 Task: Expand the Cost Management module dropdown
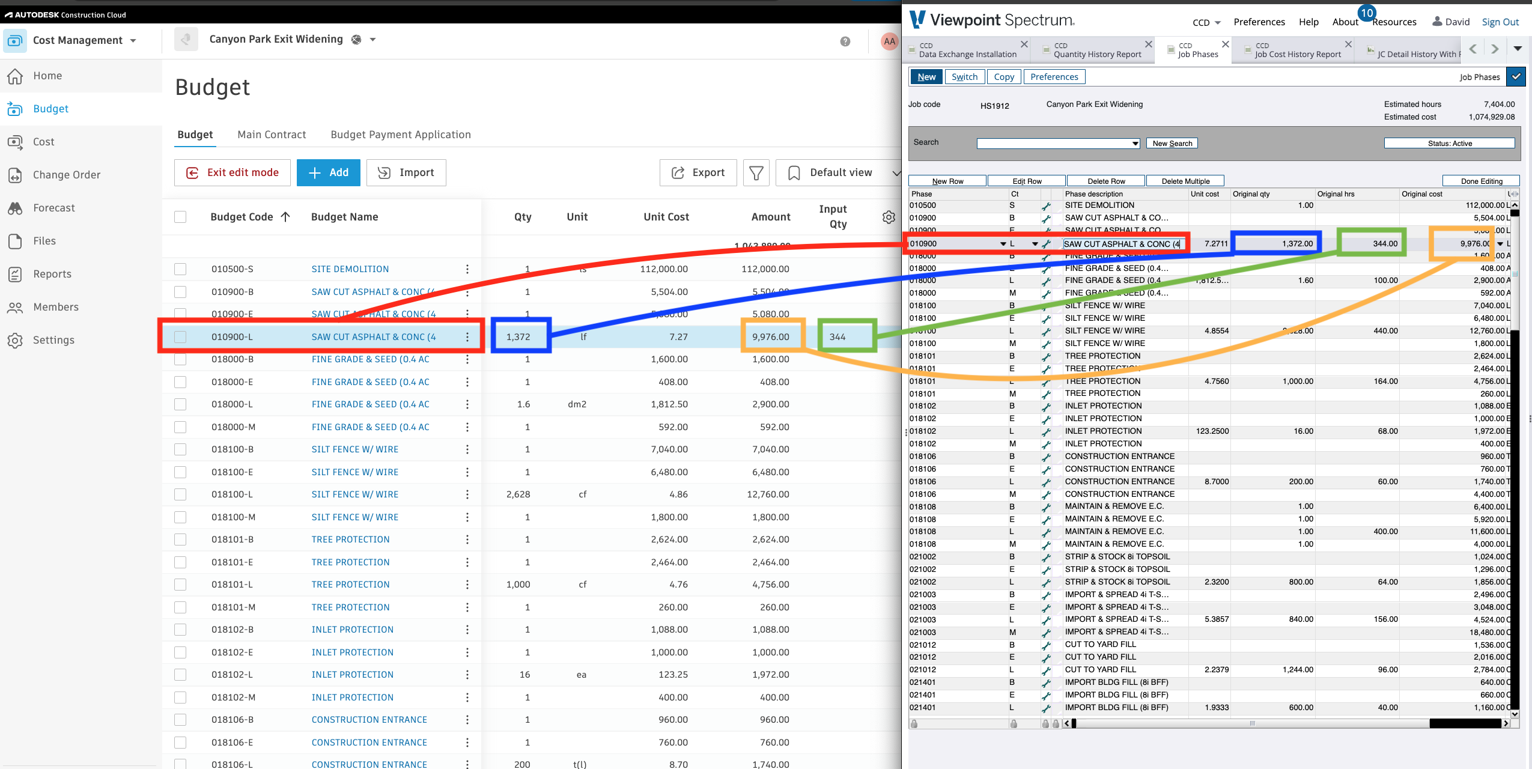133,41
